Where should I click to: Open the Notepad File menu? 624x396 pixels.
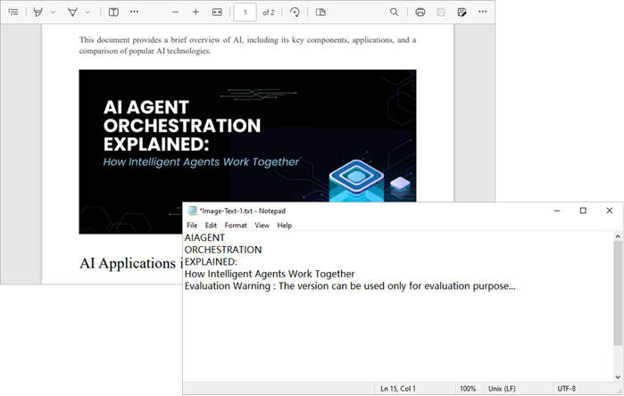pyautogui.click(x=192, y=225)
